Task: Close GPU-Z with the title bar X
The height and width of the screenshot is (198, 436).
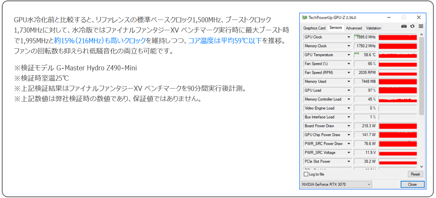Action: pyautogui.click(x=419, y=18)
